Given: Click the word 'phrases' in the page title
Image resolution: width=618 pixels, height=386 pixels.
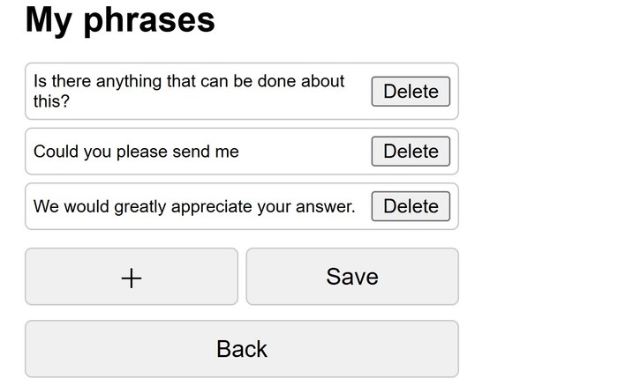Looking at the screenshot, I should click(x=149, y=19).
